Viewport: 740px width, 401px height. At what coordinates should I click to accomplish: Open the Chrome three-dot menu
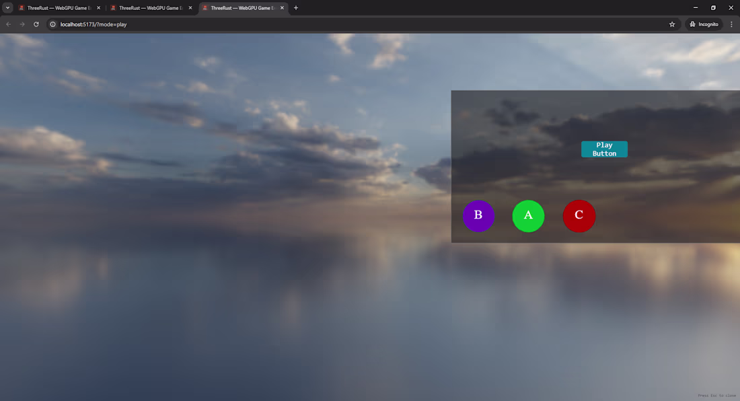coord(731,24)
